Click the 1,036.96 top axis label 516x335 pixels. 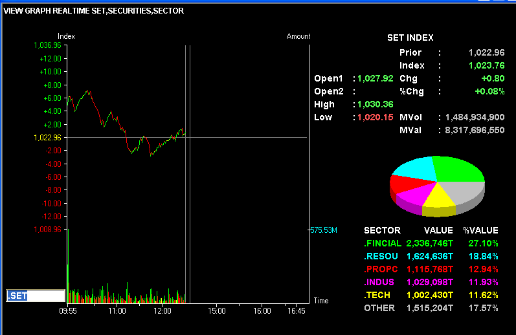click(47, 45)
